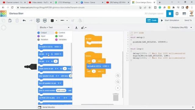Bookmark this page with star icon
The width and height of the screenshot is (195, 110).
150,7
